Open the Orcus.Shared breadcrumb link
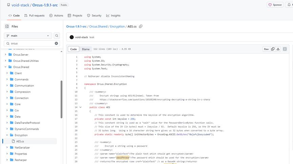The image size is (293, 164). coord(98,26)
